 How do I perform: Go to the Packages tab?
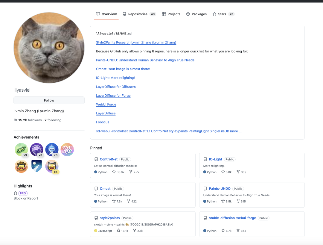point(196,14)
